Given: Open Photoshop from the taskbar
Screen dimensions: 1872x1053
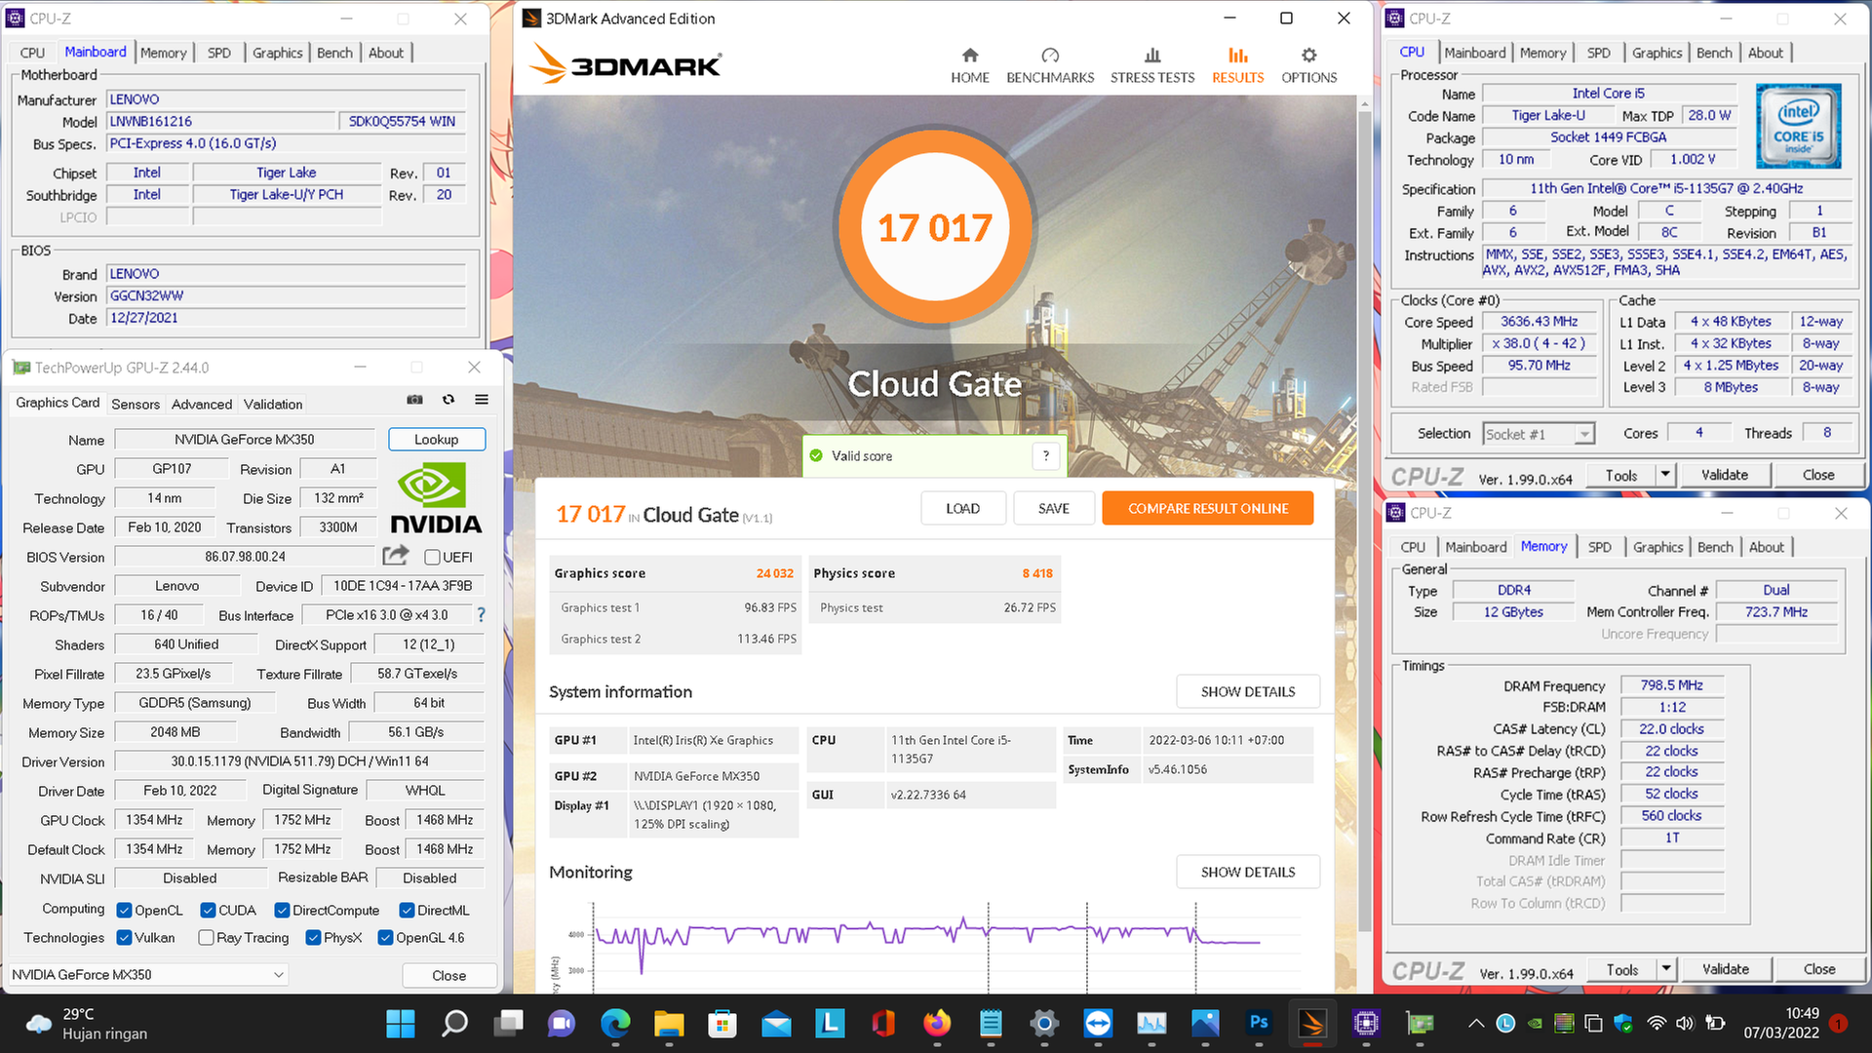Looking at the screenshot, I should click(1259, 1024).
